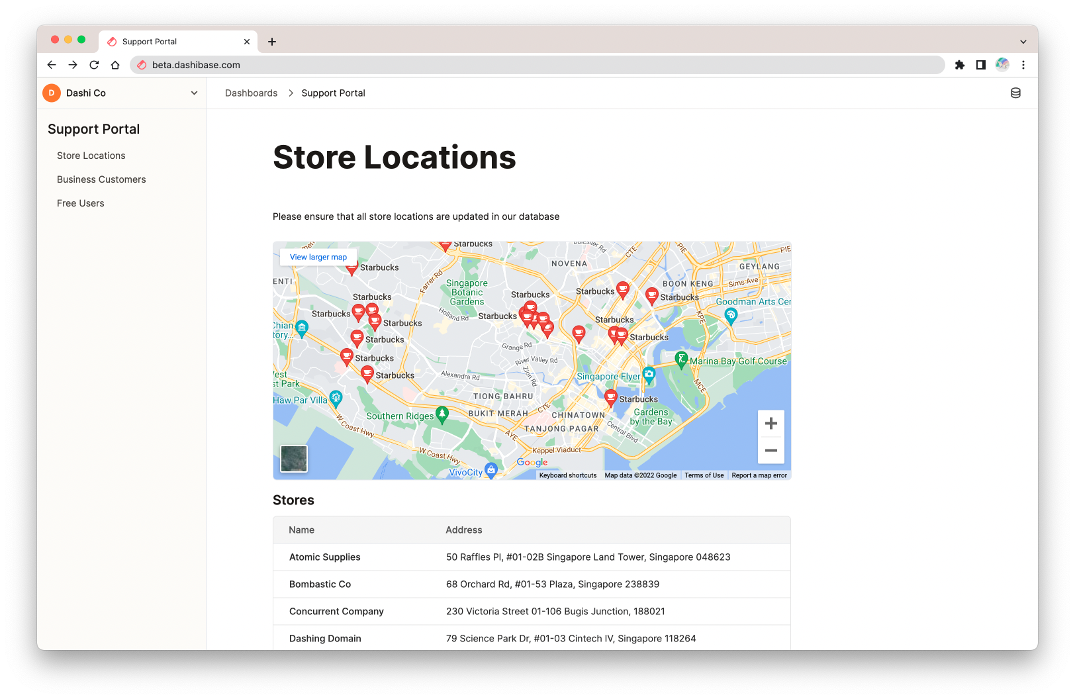Click the address bar showing beta.dashibase.com
Viewport: 1075px width, 699px height.
[537, 65]
